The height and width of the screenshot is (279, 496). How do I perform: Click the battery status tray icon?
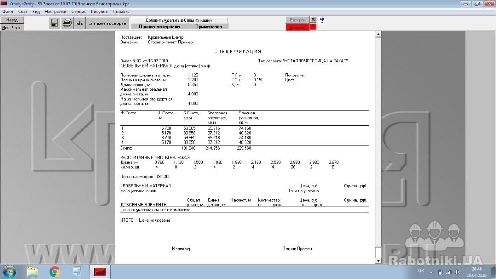pos(440,272)
